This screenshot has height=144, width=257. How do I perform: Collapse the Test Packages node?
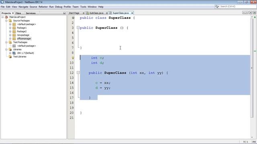pyautogui.click(x=6, y=42)
